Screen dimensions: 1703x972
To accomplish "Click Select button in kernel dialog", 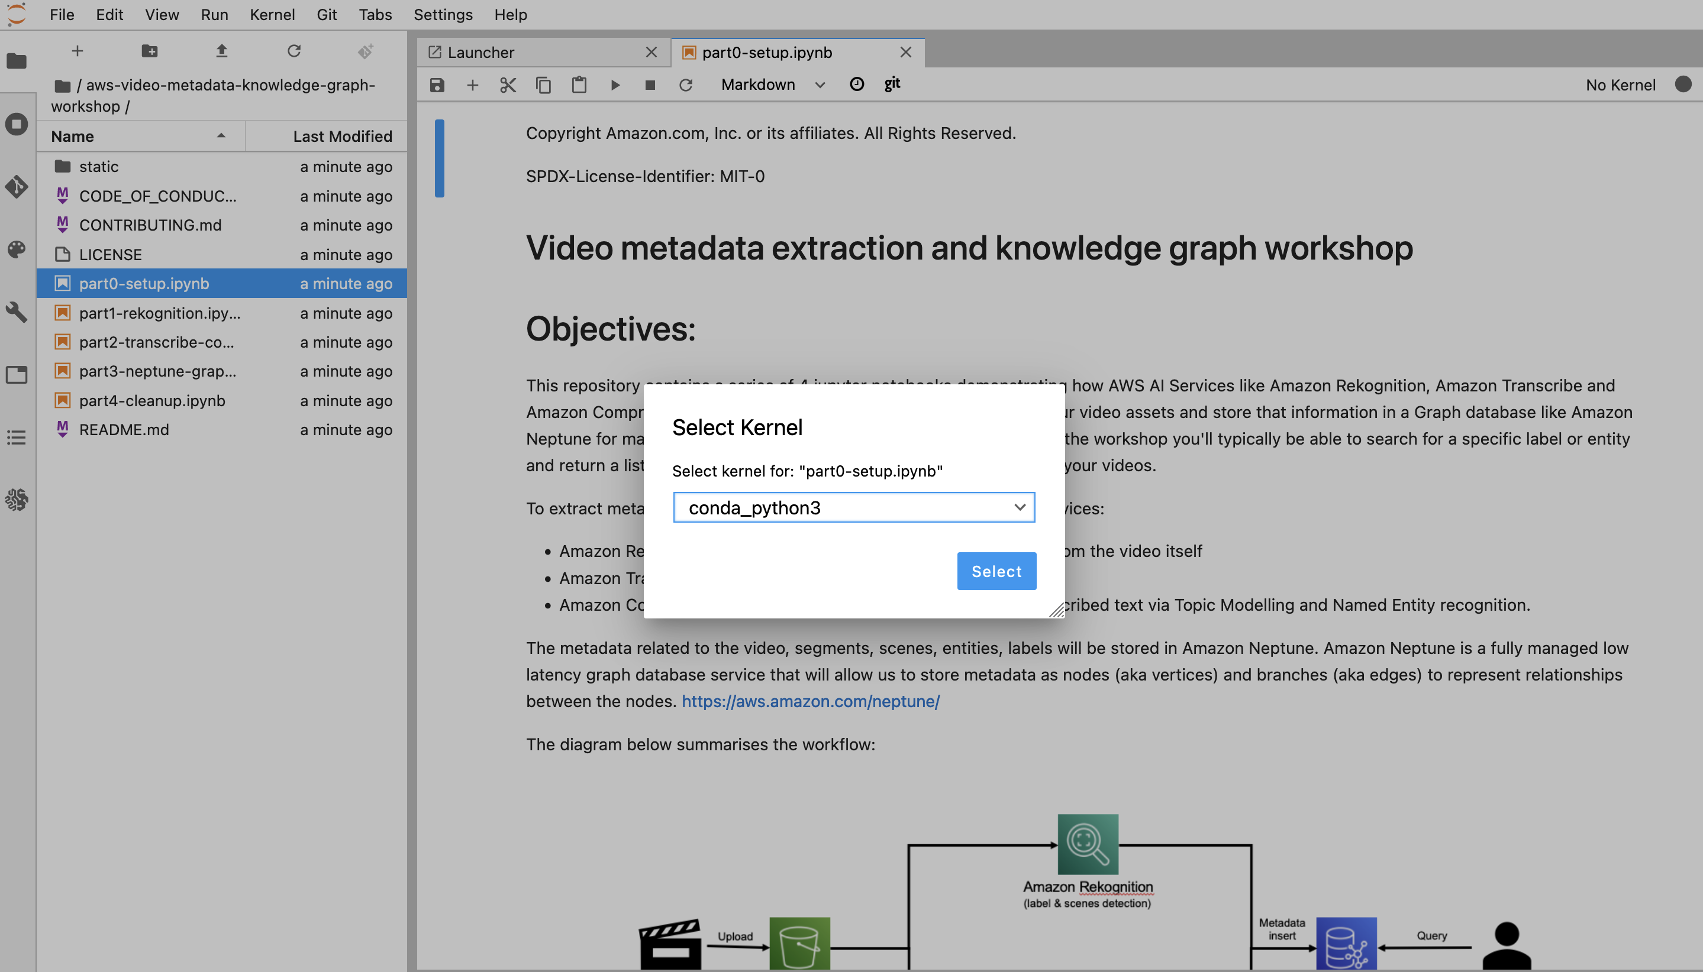I will coord(995,571).
